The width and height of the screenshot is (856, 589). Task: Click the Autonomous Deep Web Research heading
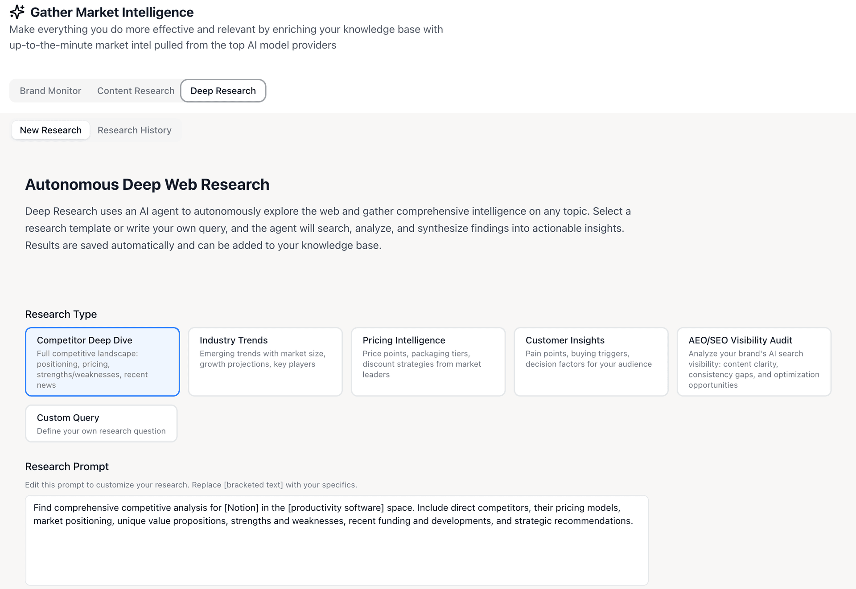point(147,184)
